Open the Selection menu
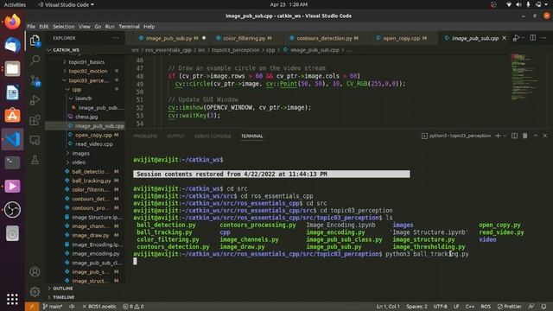The width and height of the screenshot is (553, 311). click(63, 27)
